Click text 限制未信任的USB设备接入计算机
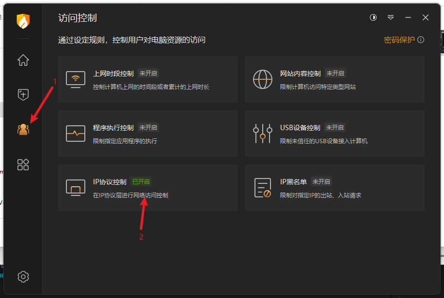Viewport: 444px width, 298px height. tap(324, 141)
